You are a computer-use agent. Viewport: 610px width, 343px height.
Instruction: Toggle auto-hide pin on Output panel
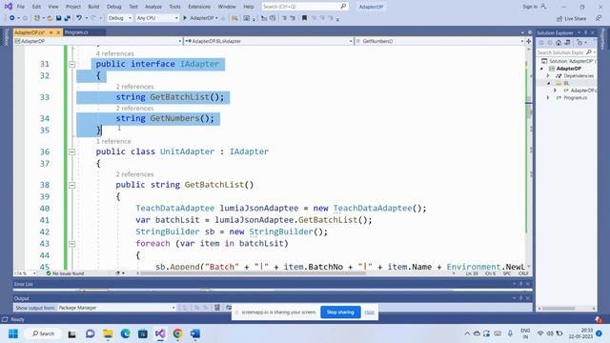click(521, 298)
